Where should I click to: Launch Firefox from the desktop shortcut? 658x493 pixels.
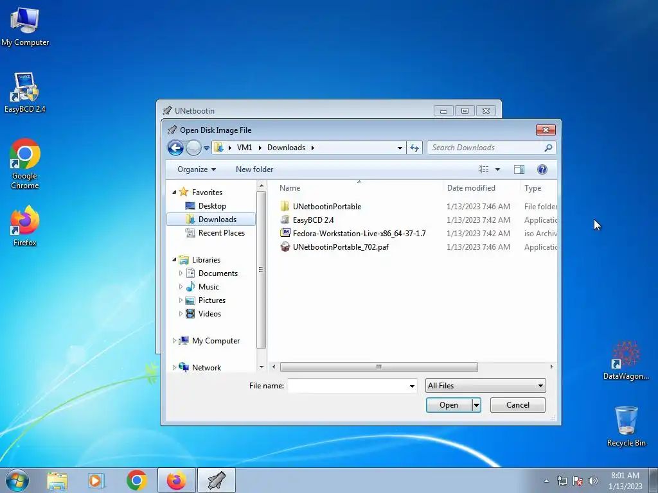pos(25,226)
